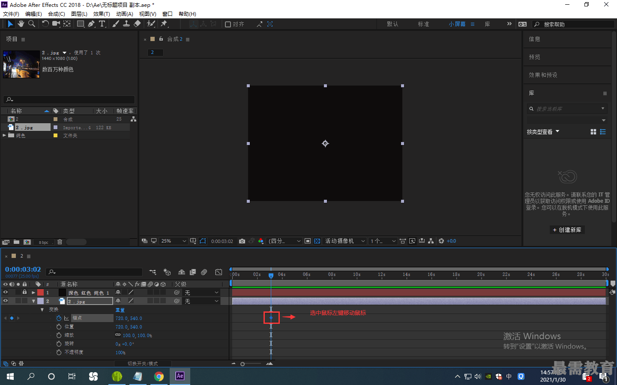The width and height of the screenshot is (617, 385).
Task: Click the hide shy layers icon
Action: coord(182,272)
